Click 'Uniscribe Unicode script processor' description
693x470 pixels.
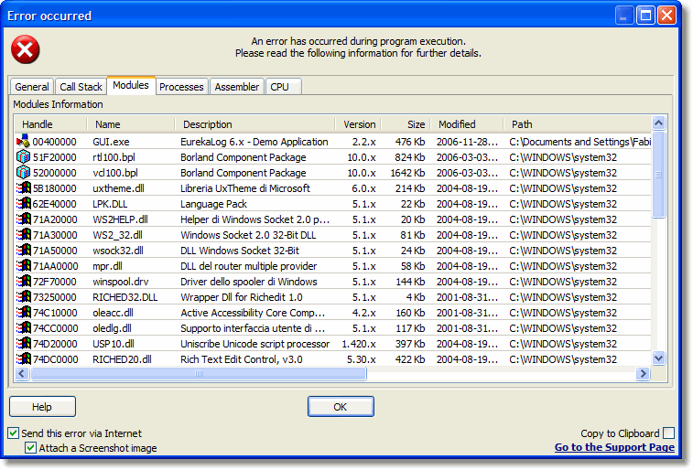(x=255, y=344)
